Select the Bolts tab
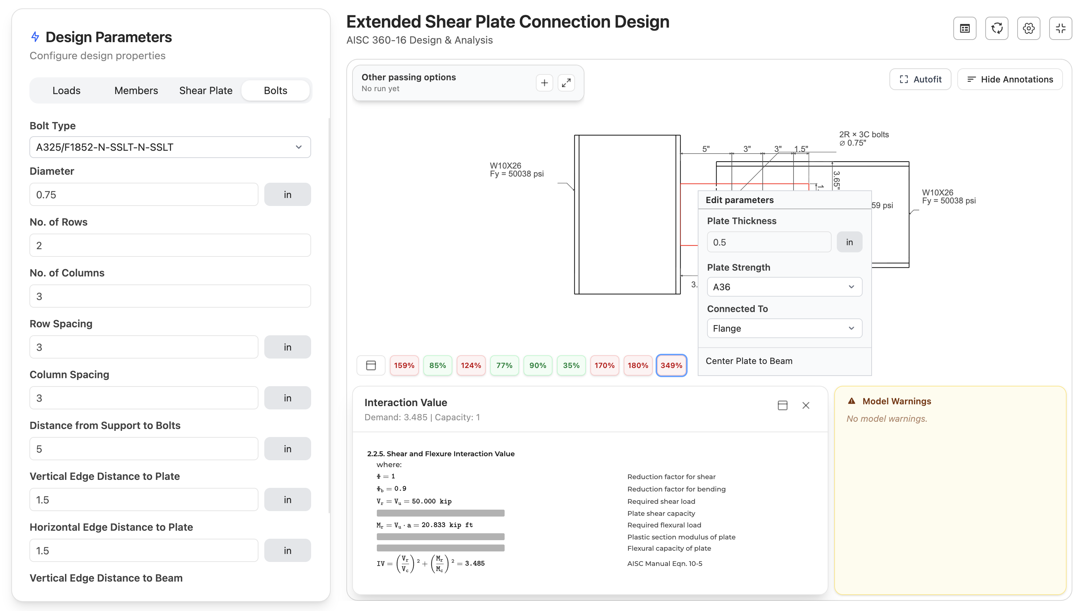This screenshot has width=1084, height=611. coord(275,90)
